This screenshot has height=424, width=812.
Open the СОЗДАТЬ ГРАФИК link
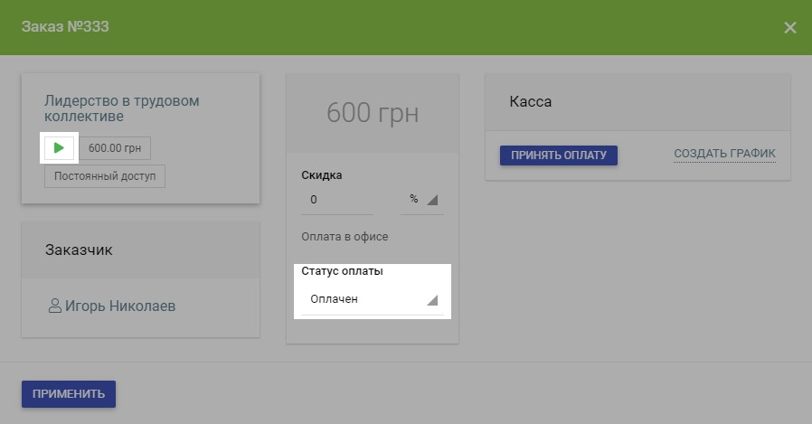coord(724,155)
